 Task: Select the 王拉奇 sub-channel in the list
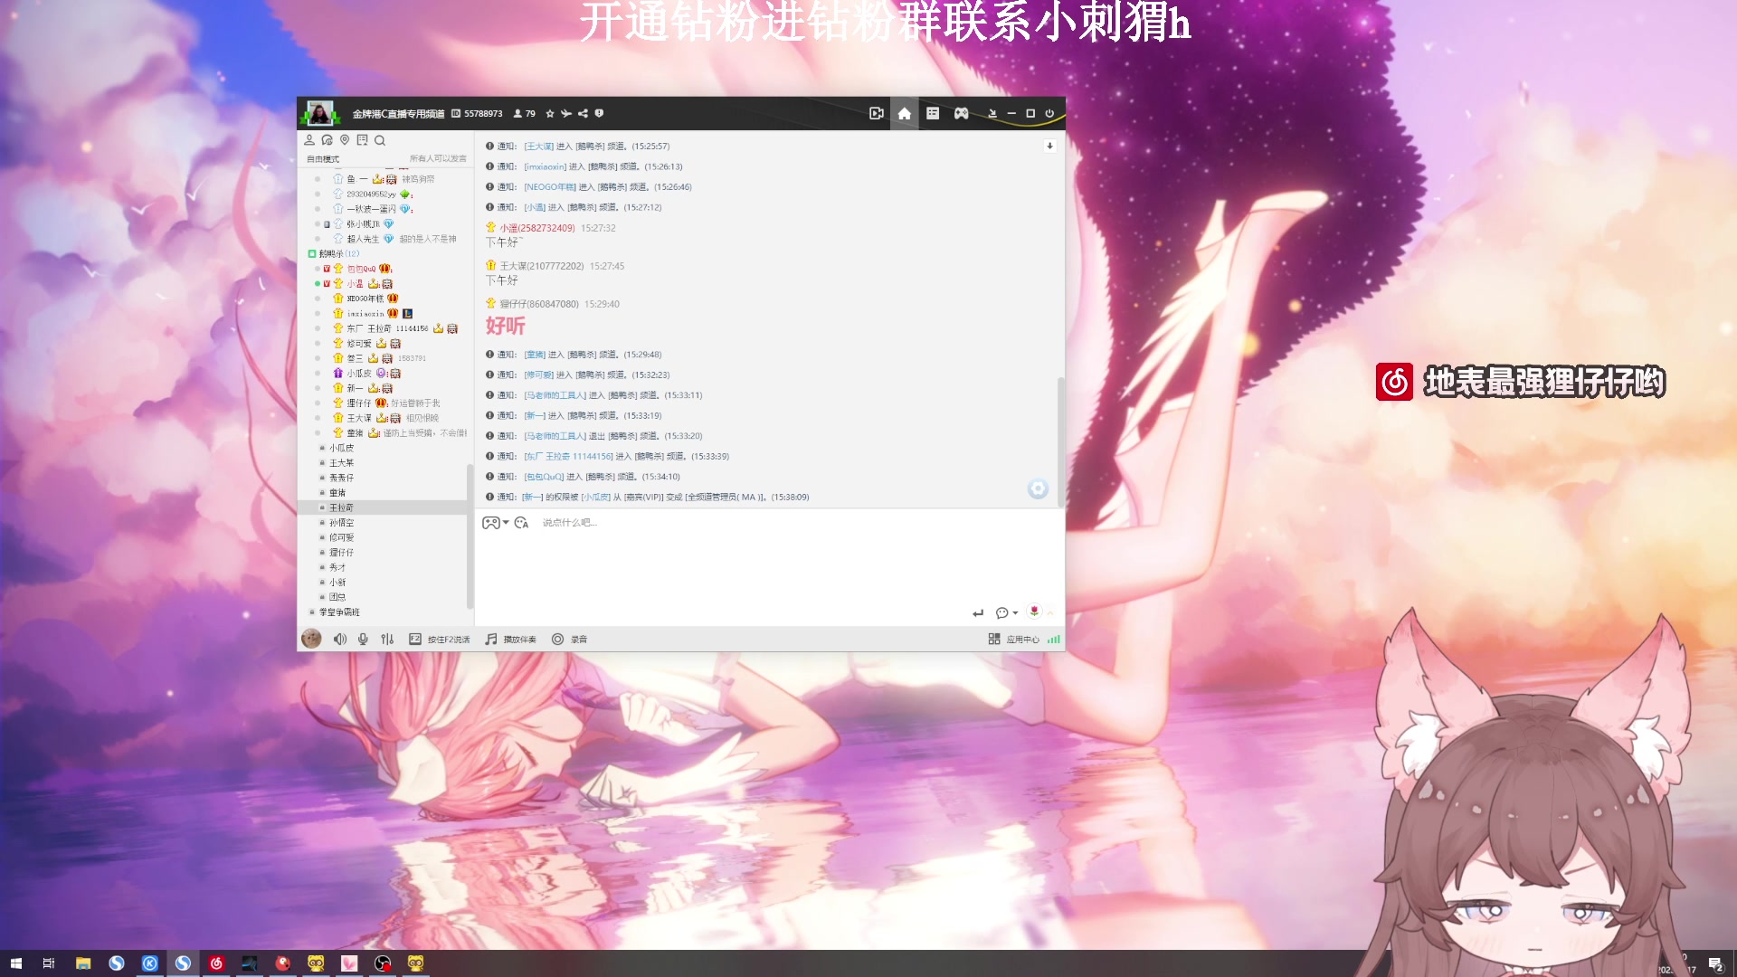point(341,507)
